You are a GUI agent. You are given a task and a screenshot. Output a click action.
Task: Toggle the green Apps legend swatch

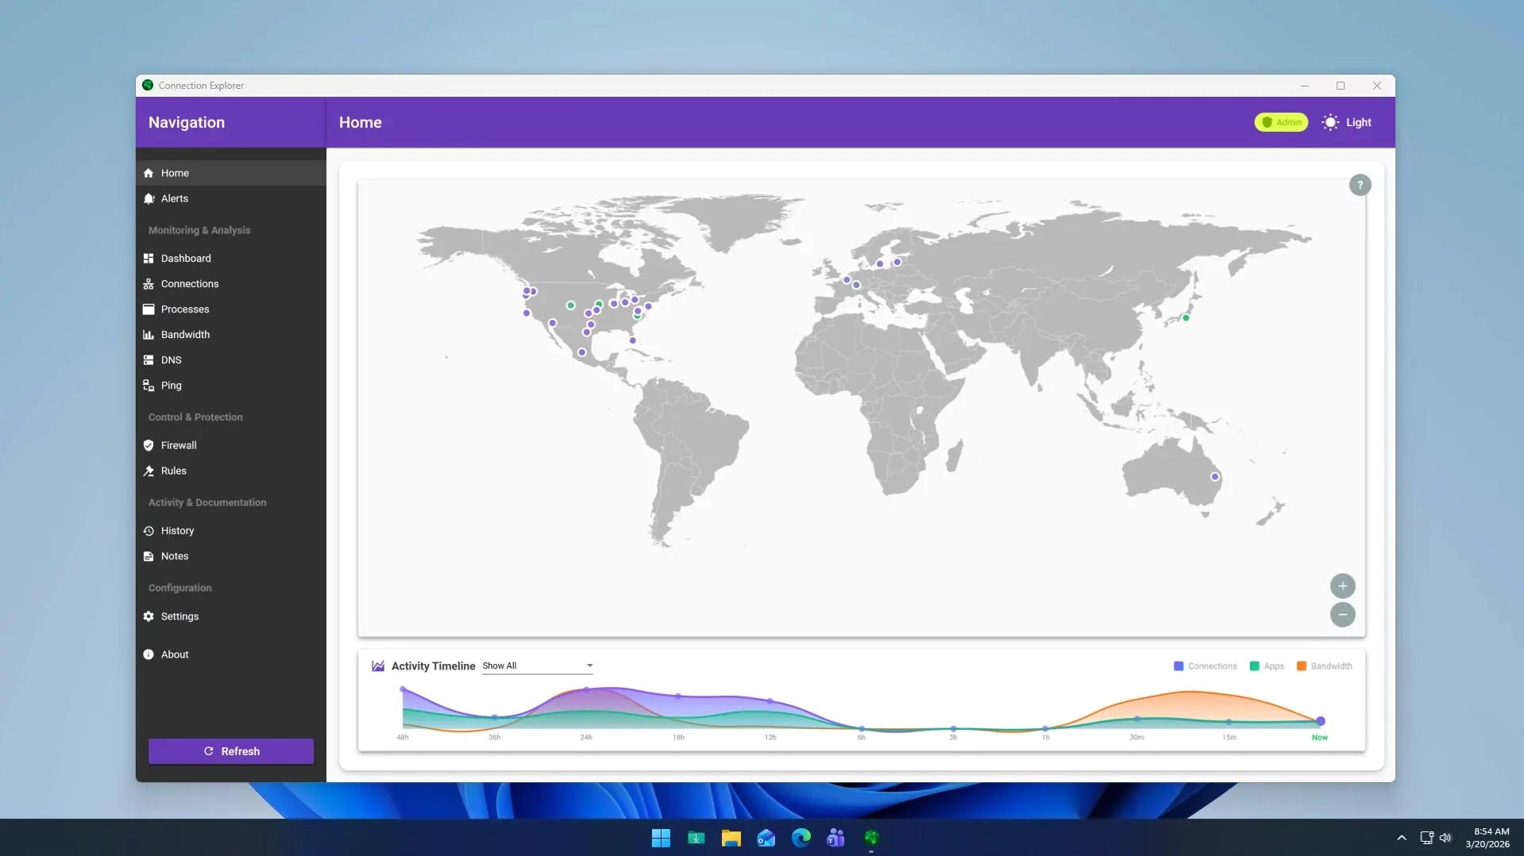coord(1254,666)
